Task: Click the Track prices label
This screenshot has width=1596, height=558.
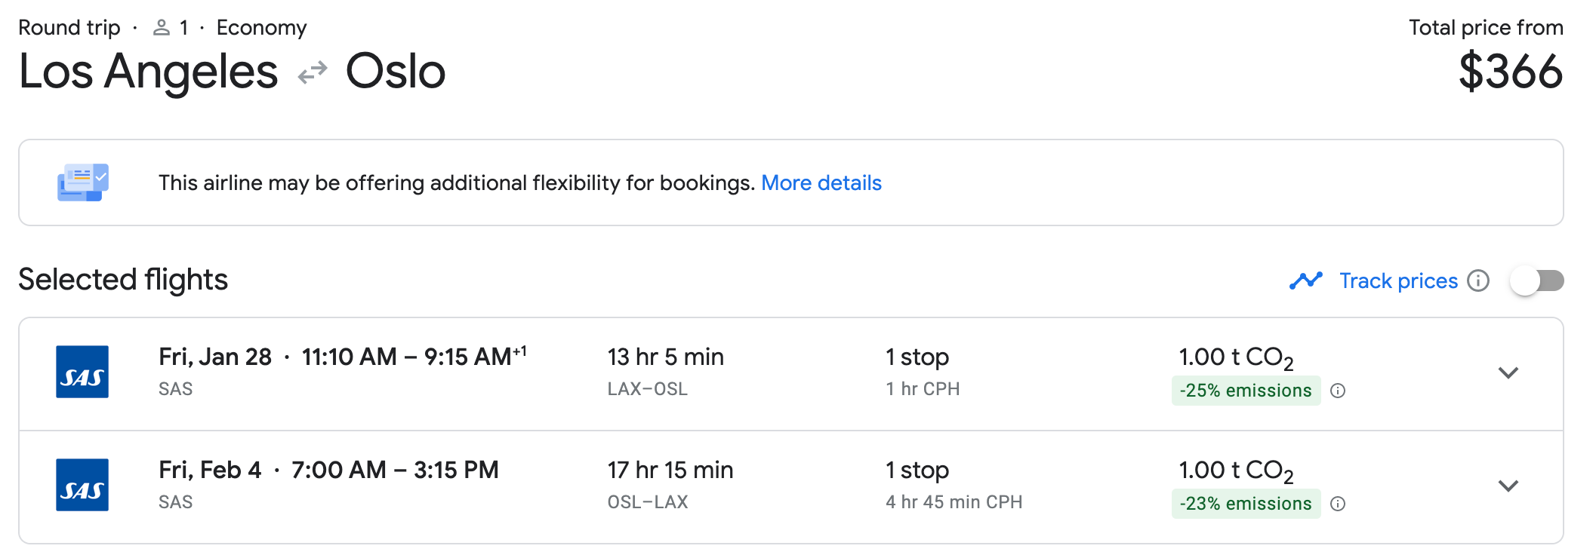Action: point(1398,281)
